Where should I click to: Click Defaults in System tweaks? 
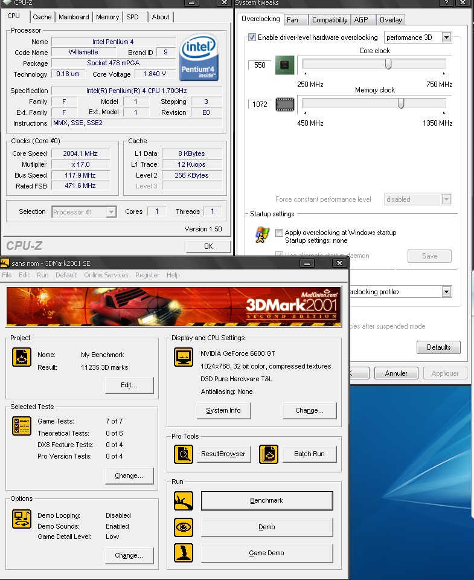438,347
